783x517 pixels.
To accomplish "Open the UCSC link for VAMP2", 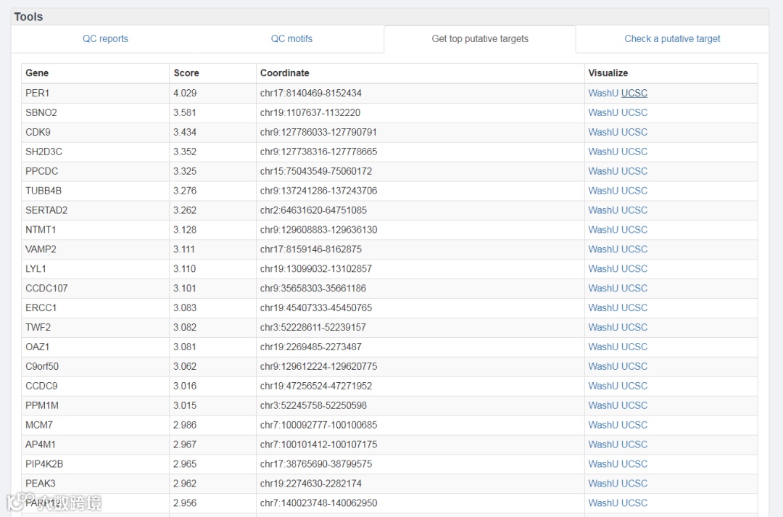I will (x=634, y=249).
